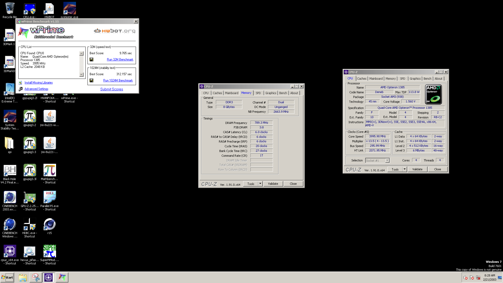Click the taskbar clock showing 8:28 AM
Screen dimensions: 503x283
pyautogui.click(x=490, y=277)
